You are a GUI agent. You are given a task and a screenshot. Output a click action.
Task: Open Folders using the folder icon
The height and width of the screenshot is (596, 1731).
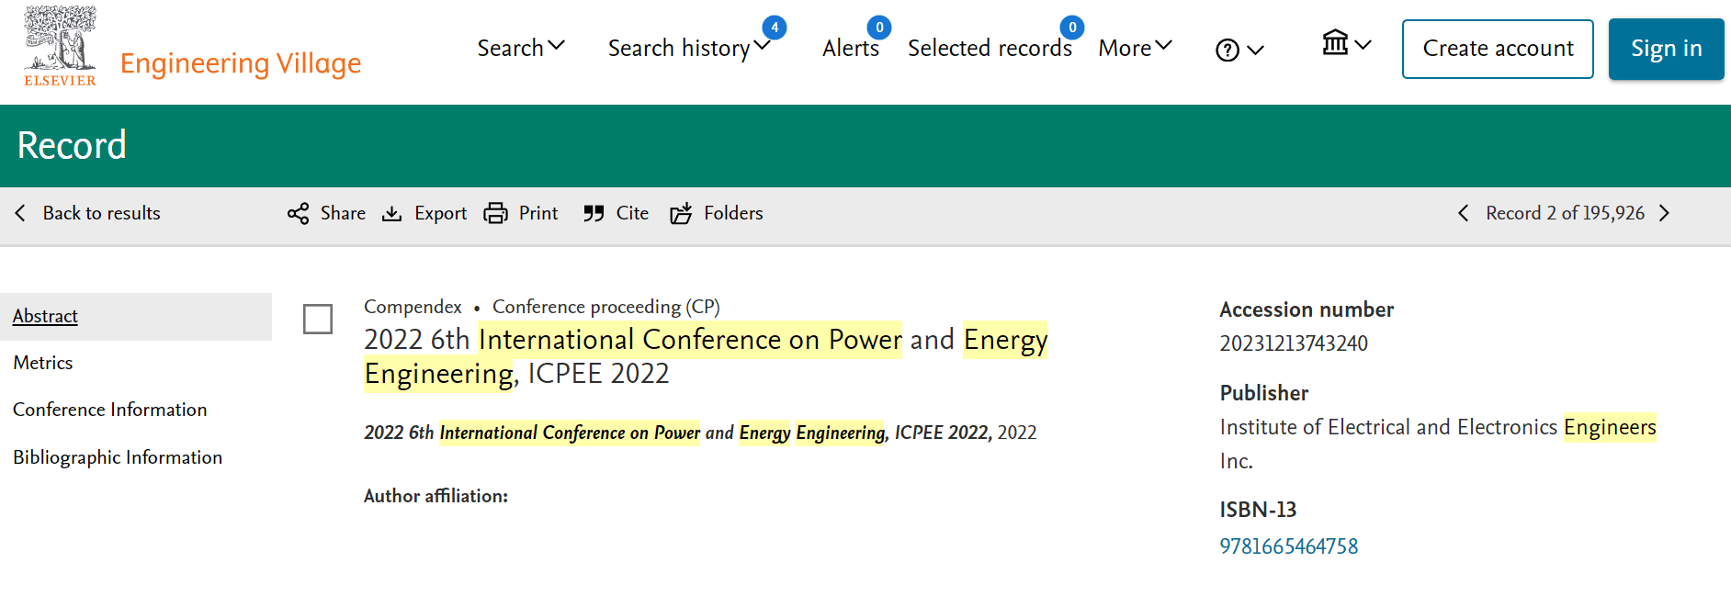pyautogui.click(x=681, y=214)
